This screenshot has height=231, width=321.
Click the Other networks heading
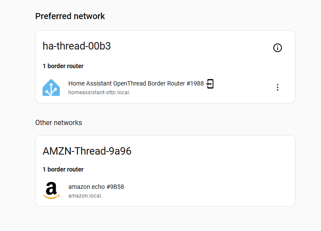59,122
